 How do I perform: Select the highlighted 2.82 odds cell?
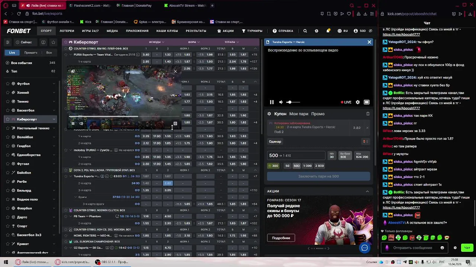[168, 183]
